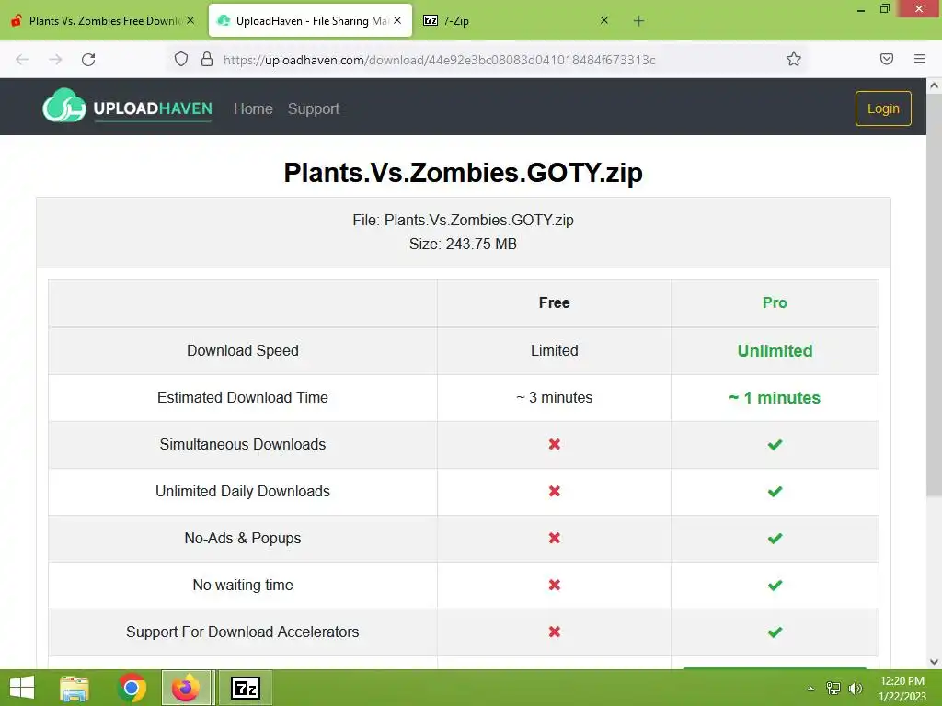This screenshot has width=942, height=706.
Task: Show hidden system tray icons
Action: coord(810,689)
